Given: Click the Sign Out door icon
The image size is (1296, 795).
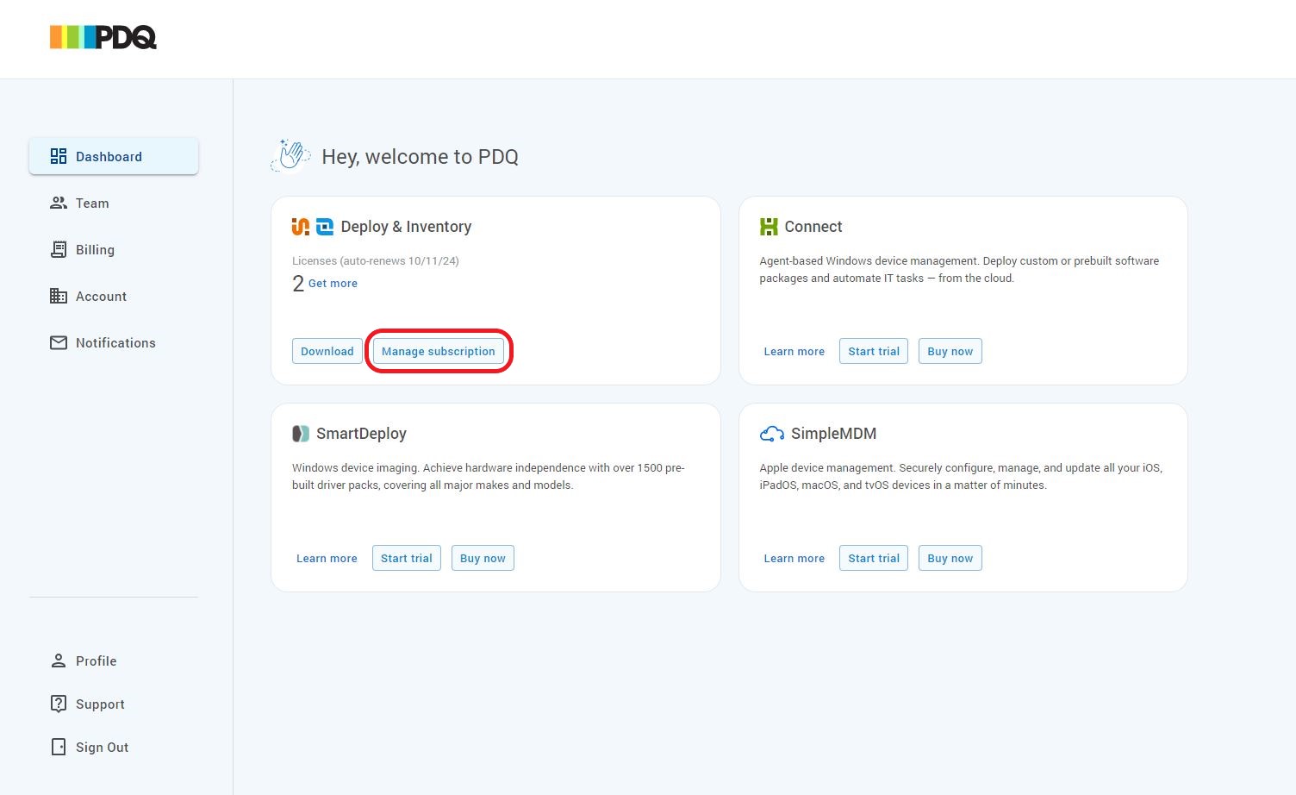Looking at the screenshot, I should coord(59,747).
